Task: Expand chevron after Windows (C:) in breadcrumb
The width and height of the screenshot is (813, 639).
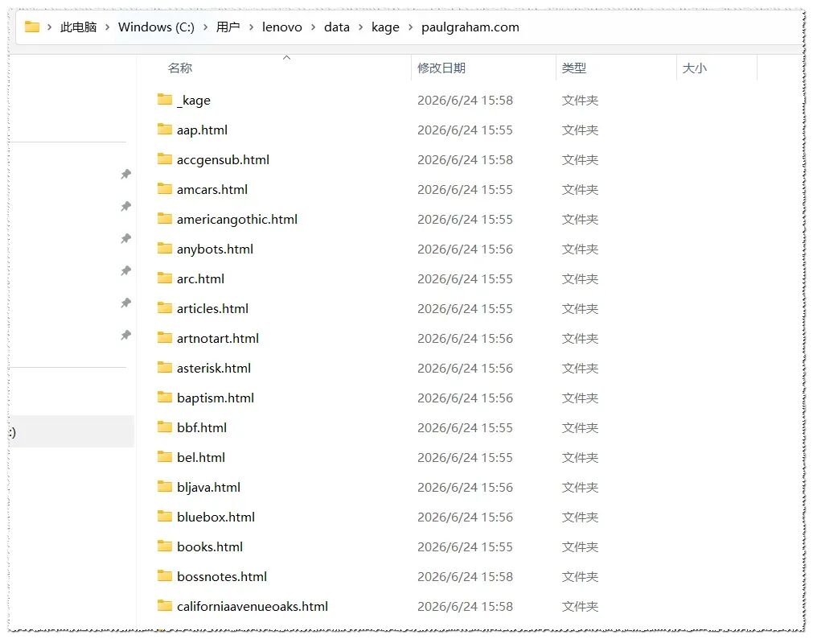Action: [x=205, y=27]
